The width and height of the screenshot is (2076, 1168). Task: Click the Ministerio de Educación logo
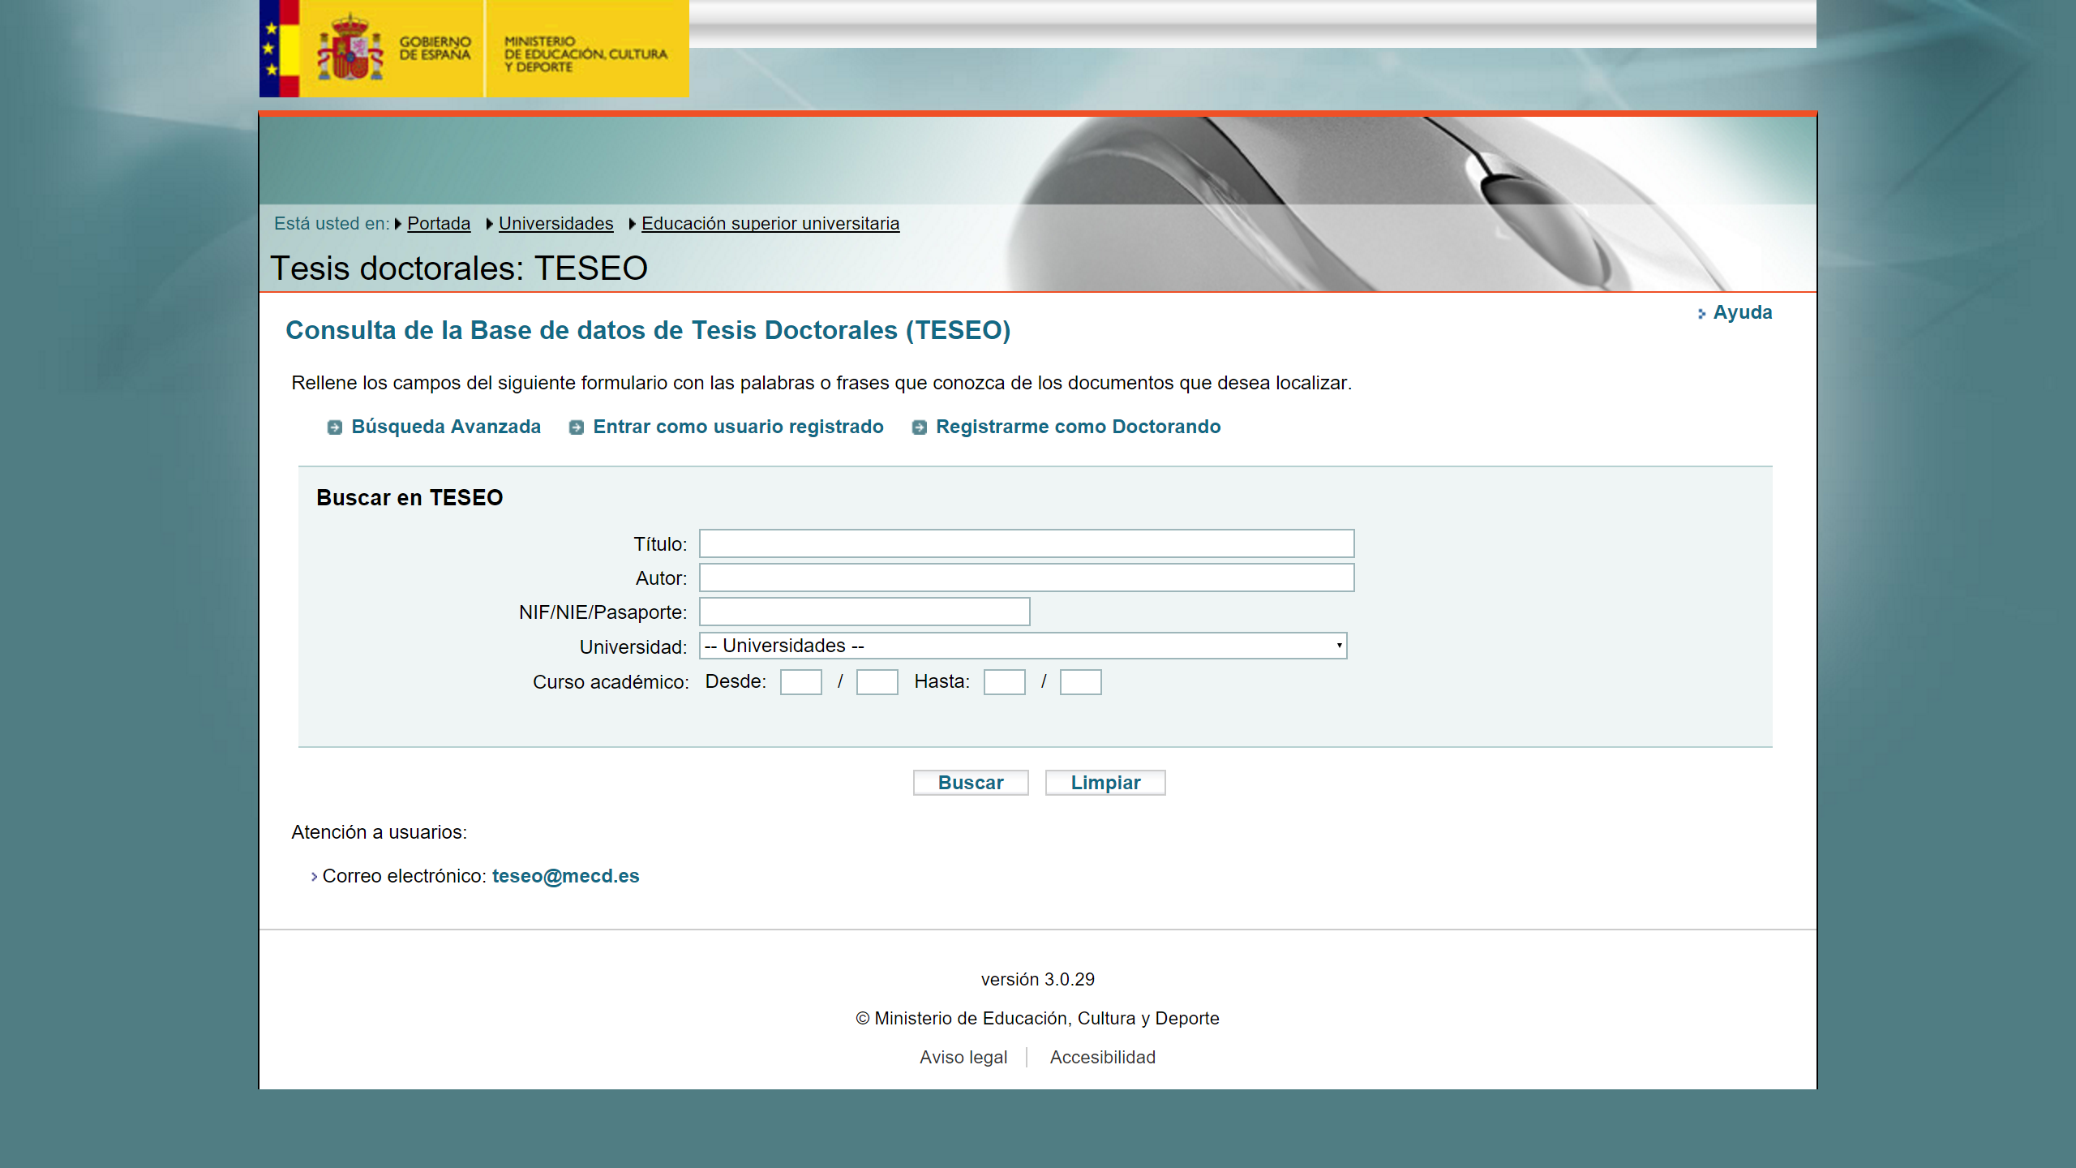tap(585, 54)
